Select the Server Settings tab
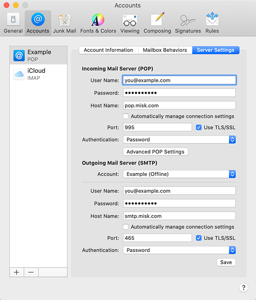This screenshot has height=300, width=256. 216,50
